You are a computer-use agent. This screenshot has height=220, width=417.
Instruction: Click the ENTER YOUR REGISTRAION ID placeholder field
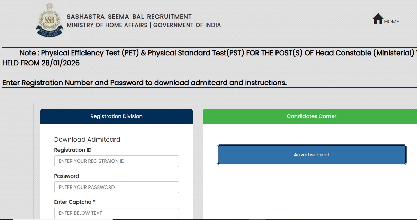coord(116,161)
